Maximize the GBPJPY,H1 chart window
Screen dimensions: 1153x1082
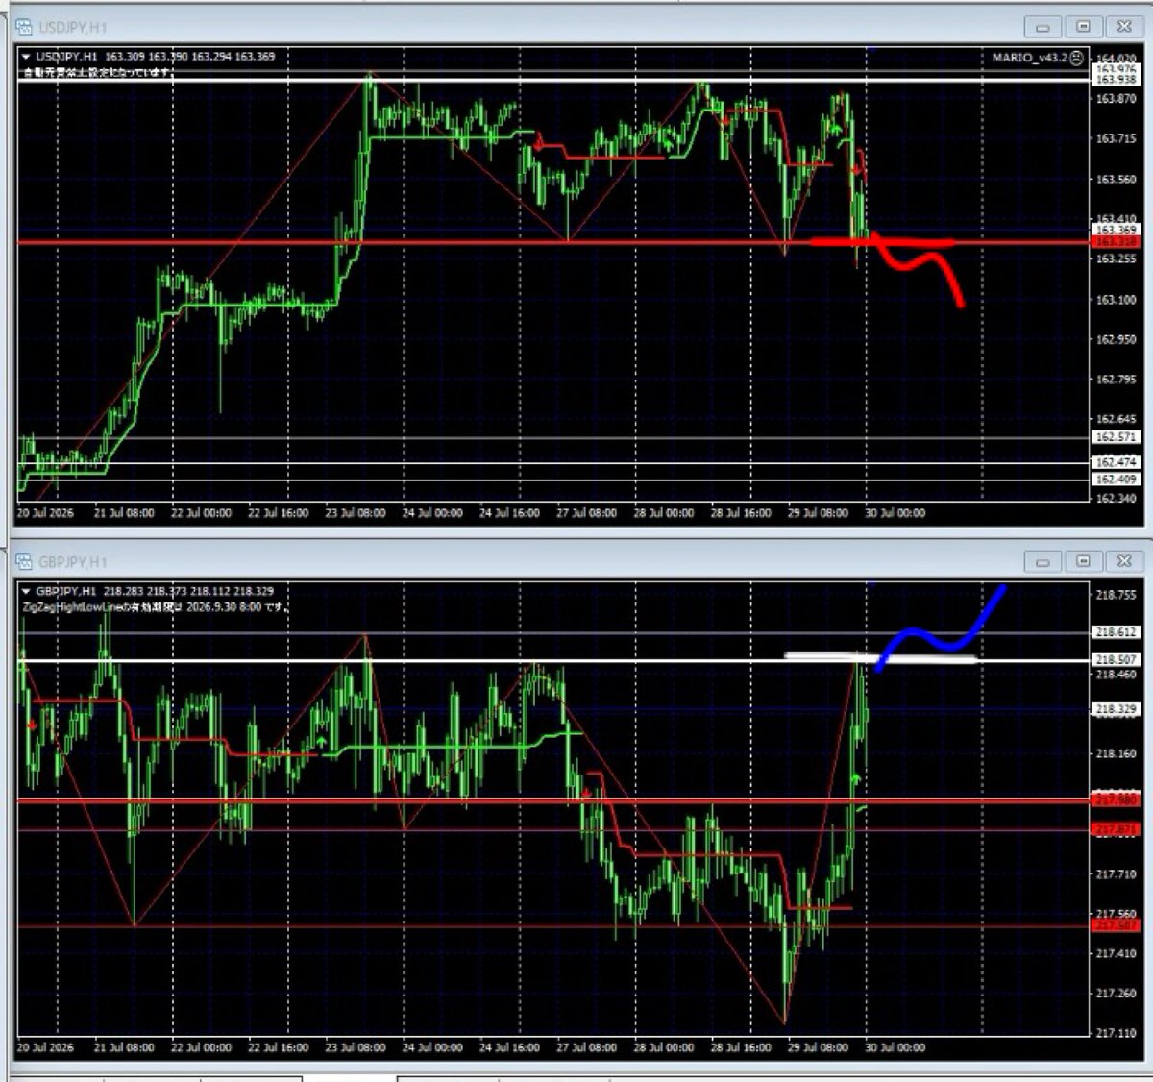(1083, 561)
